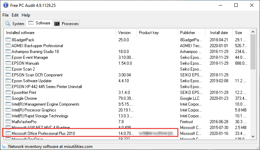Open the File menu

(x=5, y=15)
